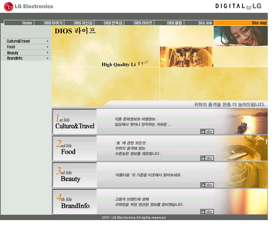Image resolution: width=276 pixels, height=229 pixels.
Task: Click Go button for Beauty
Action: (x=207, y=185)
